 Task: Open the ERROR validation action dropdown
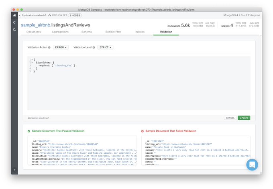pos(61,47)
